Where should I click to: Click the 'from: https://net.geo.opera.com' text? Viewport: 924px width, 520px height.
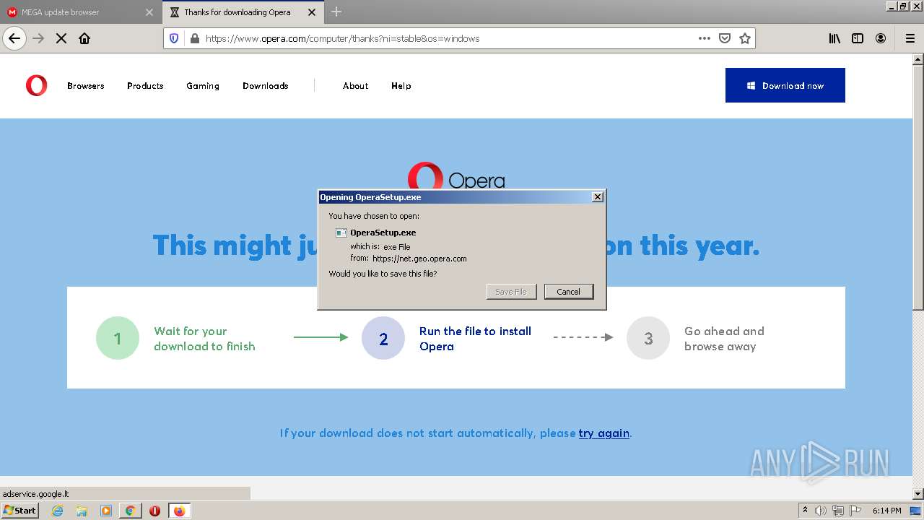click(409, 258)
